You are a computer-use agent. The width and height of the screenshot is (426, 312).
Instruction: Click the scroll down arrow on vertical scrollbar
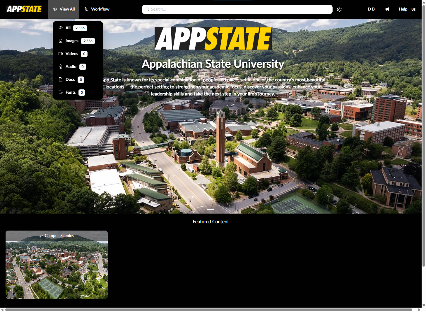[x=424, y=306]
